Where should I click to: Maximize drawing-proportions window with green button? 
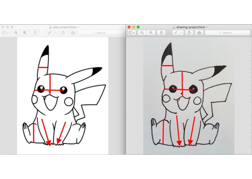point(138,27)
